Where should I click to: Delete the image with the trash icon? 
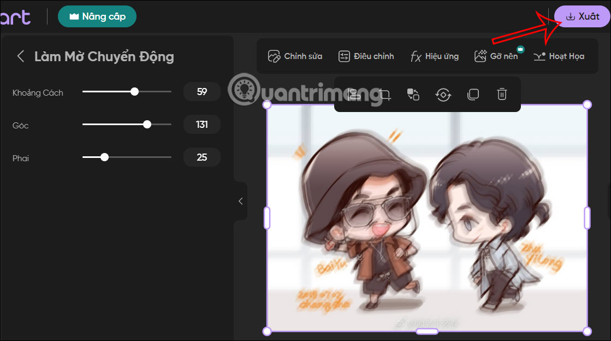tap(502, 95)
